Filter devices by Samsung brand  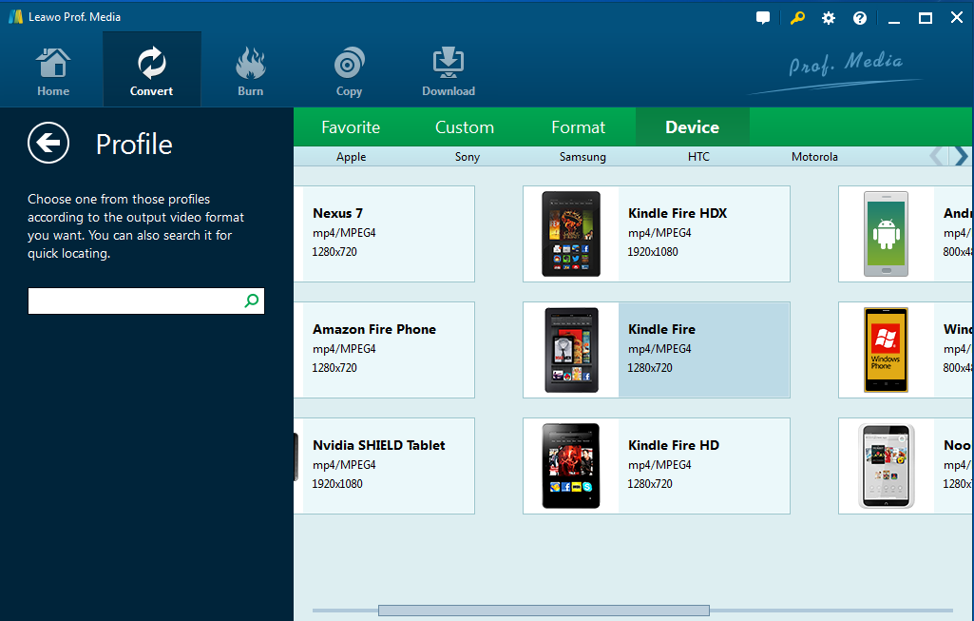[582, 157]
